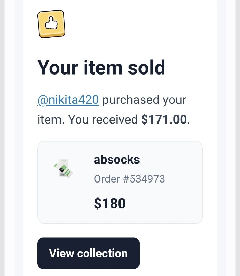The height and width of the screenshot is (276, 240).
Task: Open the @nikita420 buyer profile link
Action: [x=68, y=100]
